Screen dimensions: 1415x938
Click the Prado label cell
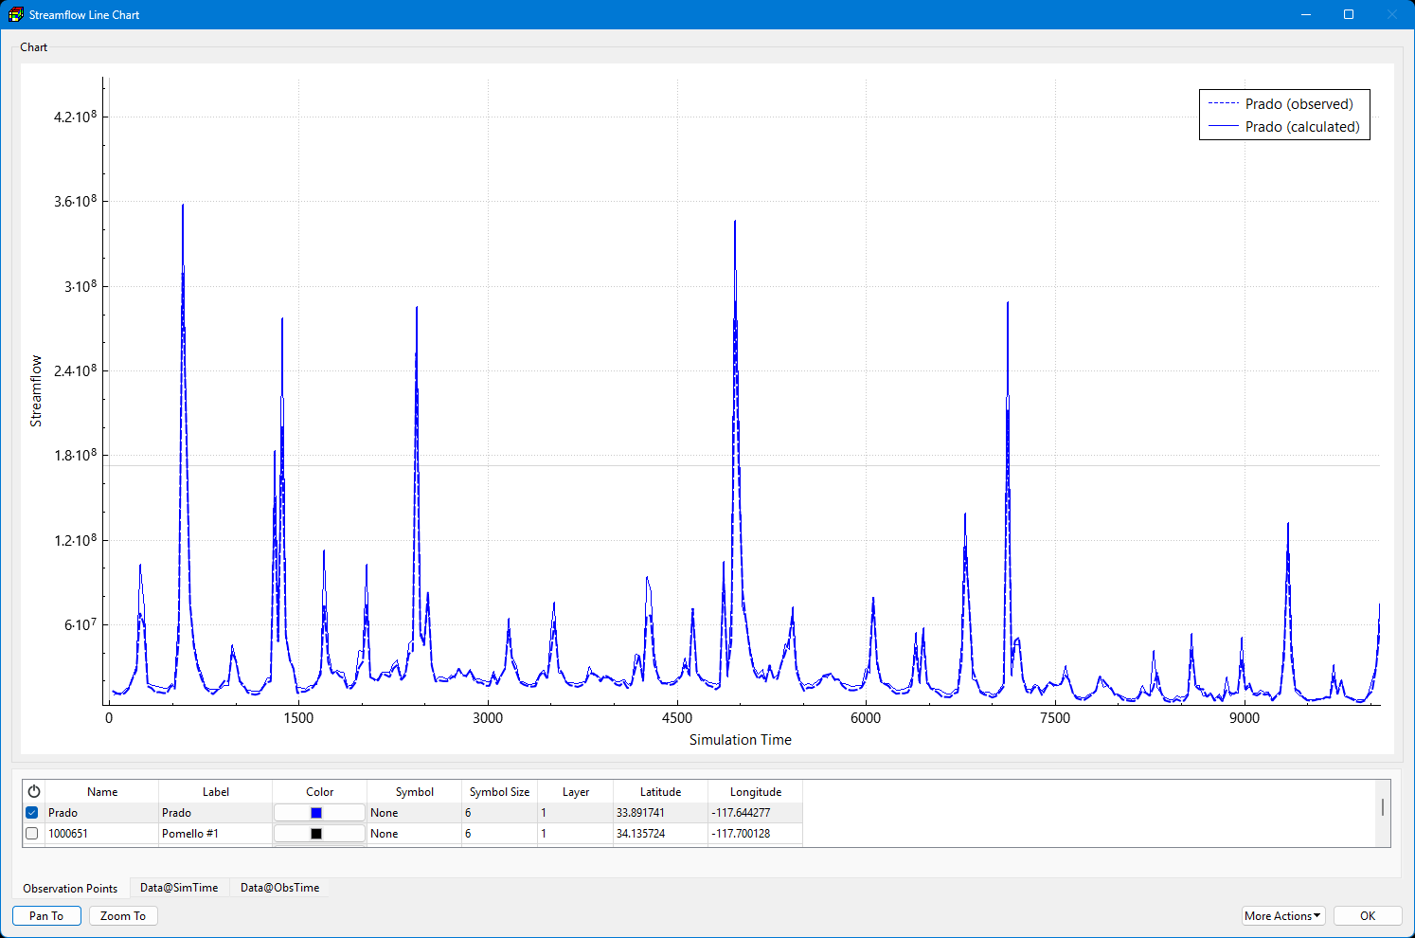[x=216, y=813]
